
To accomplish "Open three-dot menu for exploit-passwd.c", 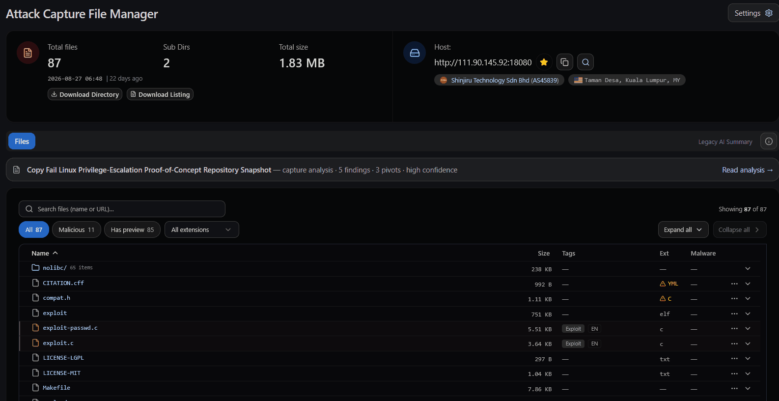I will pyautogui.click(x=734, y=329).
